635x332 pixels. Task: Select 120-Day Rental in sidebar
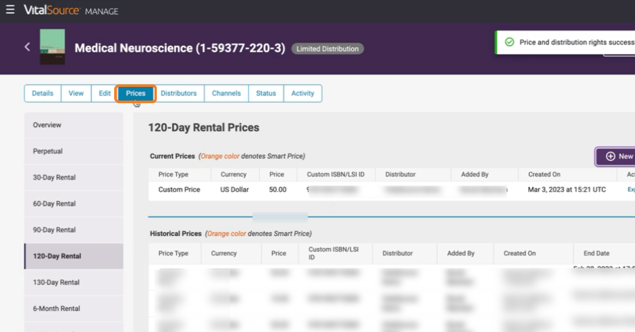(x=74, y=256)
